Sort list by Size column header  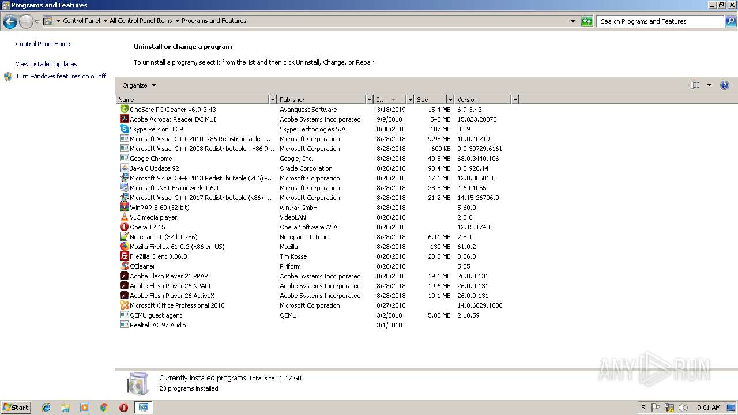[x=431, y=100]
